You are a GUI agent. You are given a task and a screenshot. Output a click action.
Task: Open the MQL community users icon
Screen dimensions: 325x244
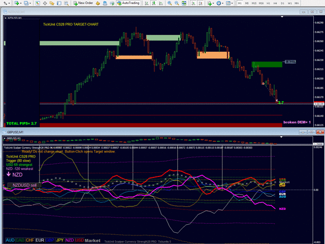point(105,3)
